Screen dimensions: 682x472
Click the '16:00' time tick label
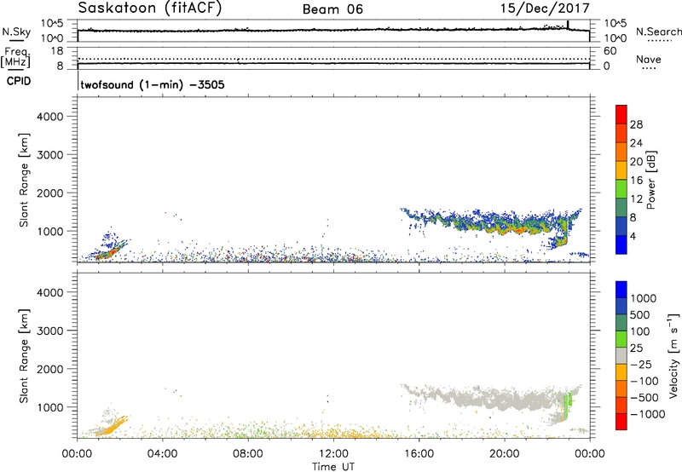tap(419, 454)
